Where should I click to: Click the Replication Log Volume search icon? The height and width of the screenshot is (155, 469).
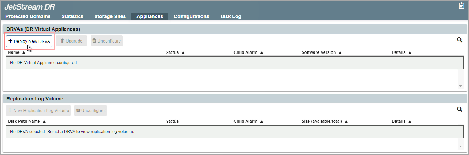[459, 110]
